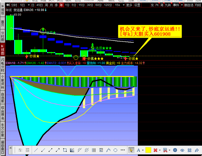
Task: Click the red X delete drawing icon
Action: coord(155,150)
